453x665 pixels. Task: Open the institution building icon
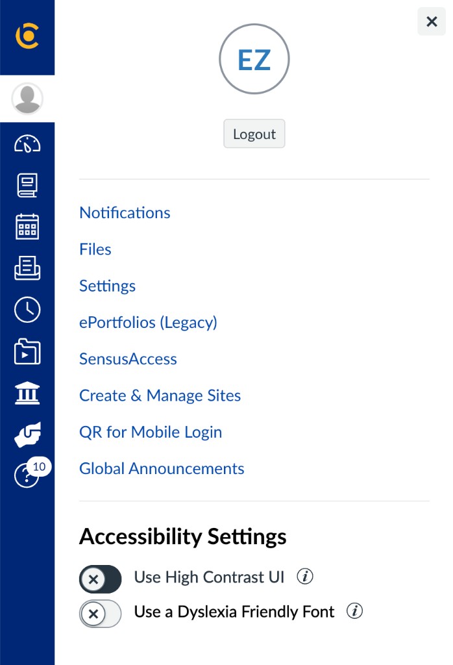tap(27, 393)
